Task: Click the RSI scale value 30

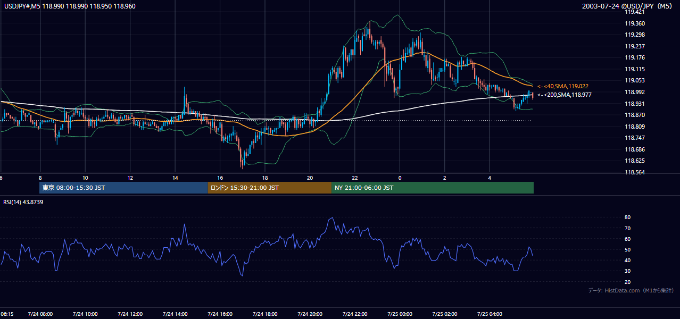Action: 628,271
